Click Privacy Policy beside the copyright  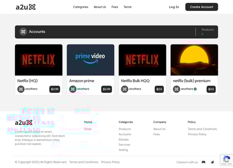[x=110, y=162]
